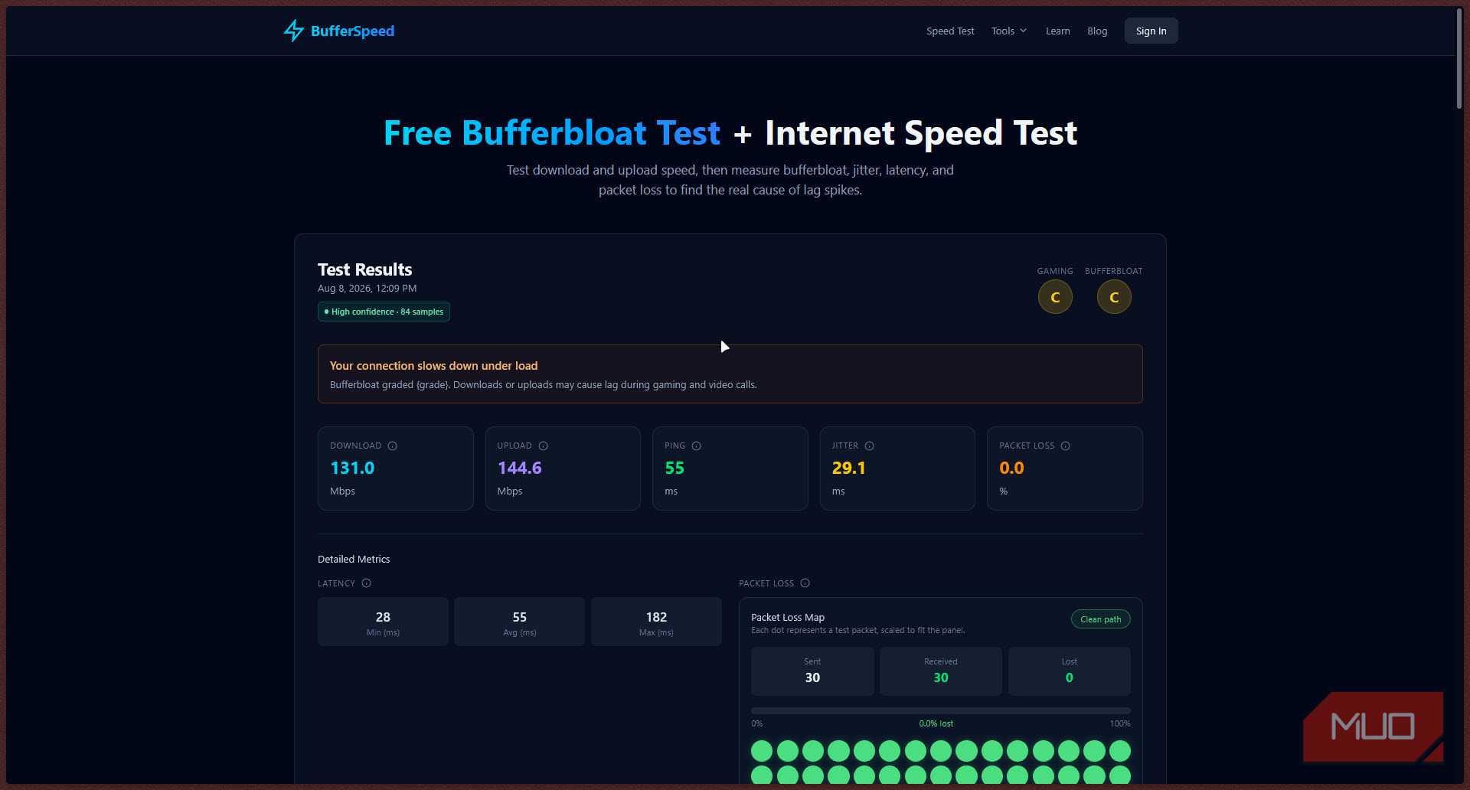1470x790 pixels.
Task: Click the 28 Min (ms) latency tile
Action: coord(383,622)
